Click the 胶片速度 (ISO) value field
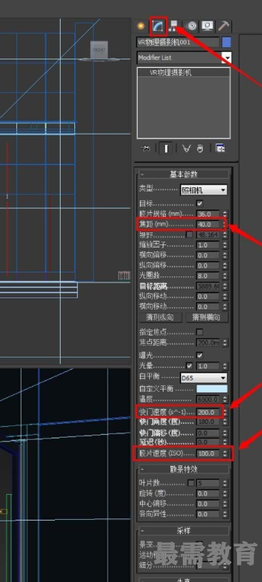Viewport: 262px width, 582px height. 208,453
